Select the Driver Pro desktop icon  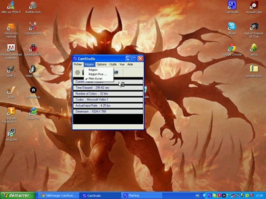[x=33, y=114]
